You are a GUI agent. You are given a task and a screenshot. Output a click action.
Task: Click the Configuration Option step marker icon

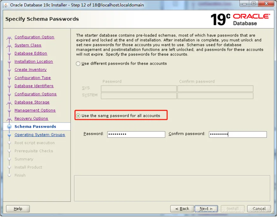tap(9, 37)
